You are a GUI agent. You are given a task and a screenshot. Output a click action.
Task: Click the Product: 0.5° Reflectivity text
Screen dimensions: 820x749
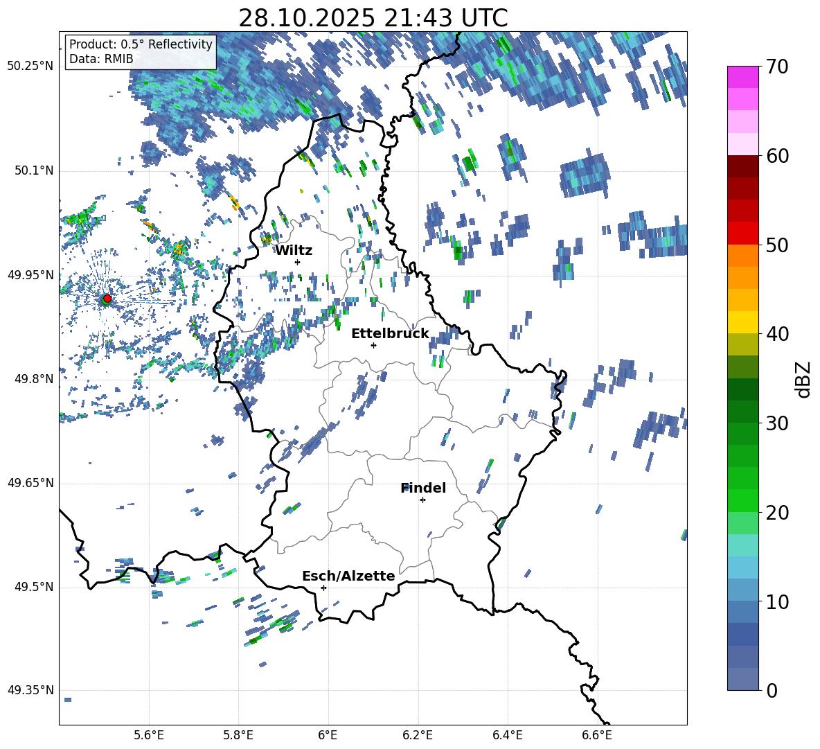point(141,44)
